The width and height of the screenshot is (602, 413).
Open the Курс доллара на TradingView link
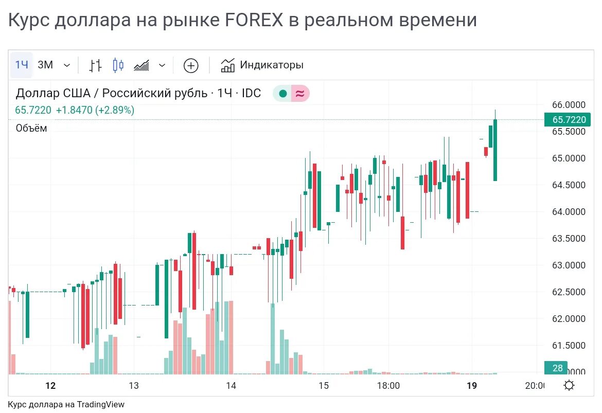pyautogui.click(x=66, y=405)
